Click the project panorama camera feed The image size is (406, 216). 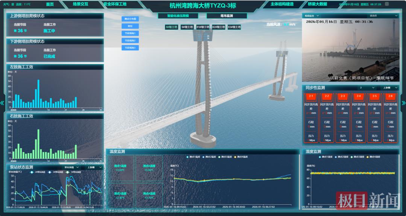350,49
